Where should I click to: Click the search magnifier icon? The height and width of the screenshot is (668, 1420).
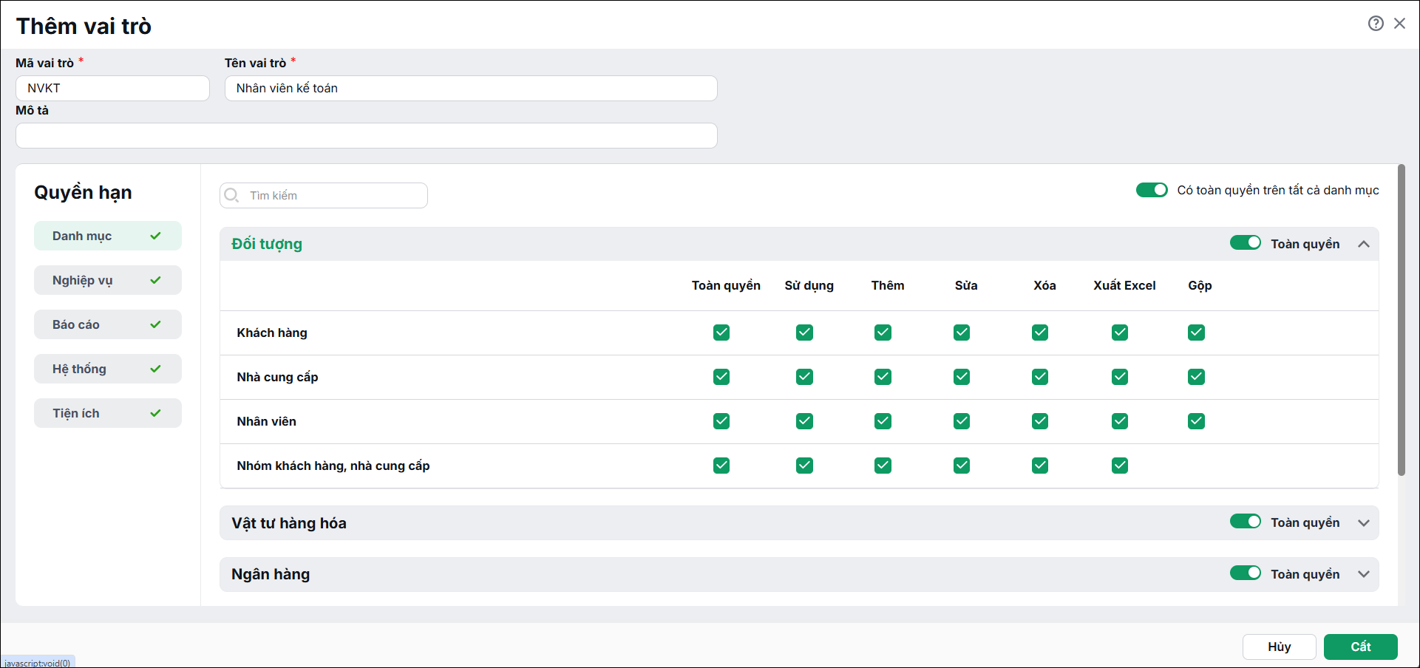pyautogui.click(x=231, y=195)
